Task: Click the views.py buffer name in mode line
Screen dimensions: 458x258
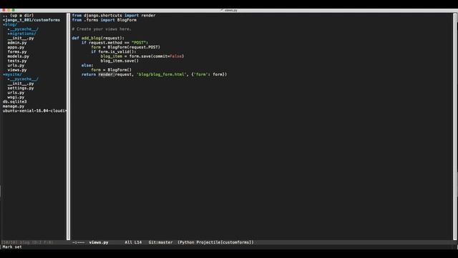Action: pyautogui.click(x=99, y=242)
